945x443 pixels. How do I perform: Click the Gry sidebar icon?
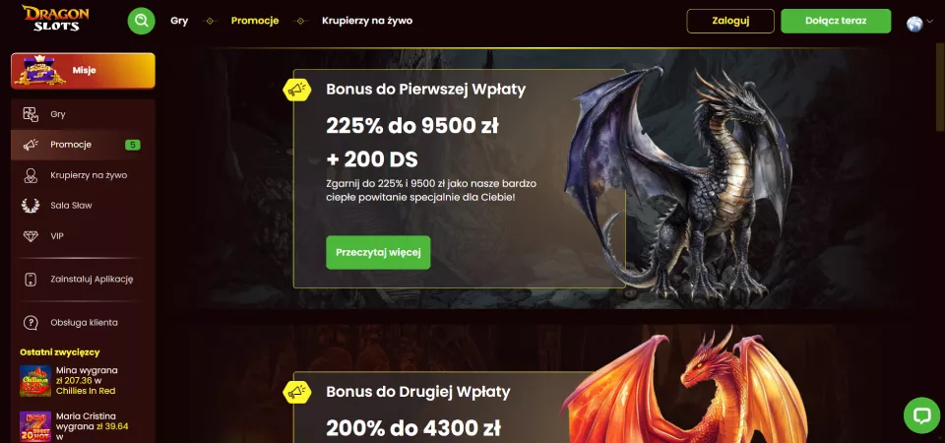[31, 114]
